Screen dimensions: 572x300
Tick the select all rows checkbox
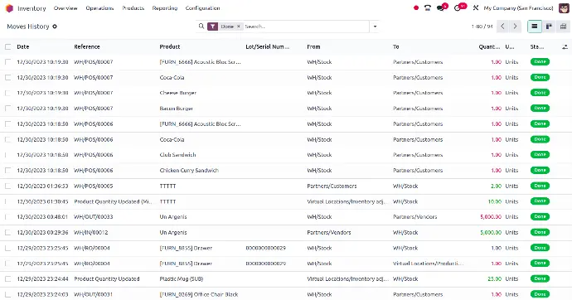point(8,46)
